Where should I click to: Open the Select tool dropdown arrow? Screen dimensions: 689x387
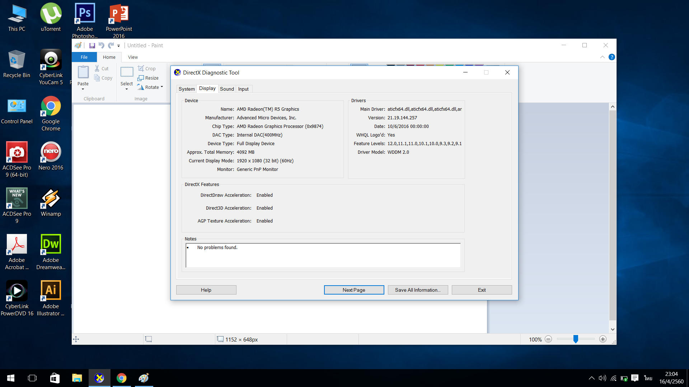127,89
